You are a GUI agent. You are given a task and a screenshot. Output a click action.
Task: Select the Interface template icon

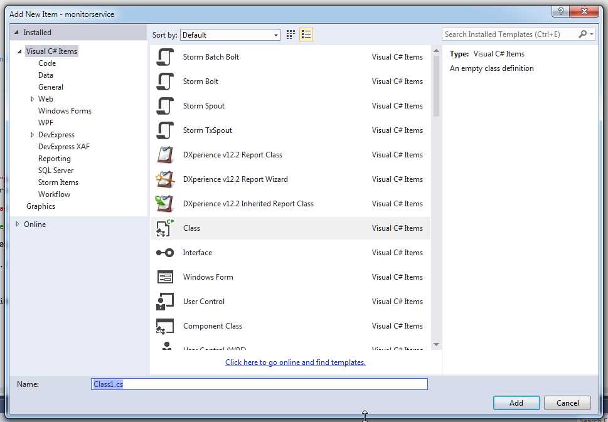(x=165, y=252)
